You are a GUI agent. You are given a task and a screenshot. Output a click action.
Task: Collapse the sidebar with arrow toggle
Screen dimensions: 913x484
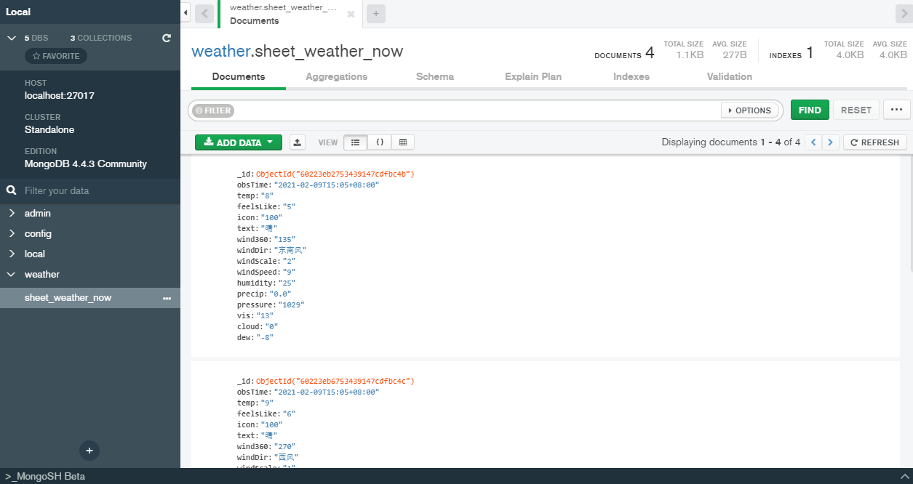point(186,13)
